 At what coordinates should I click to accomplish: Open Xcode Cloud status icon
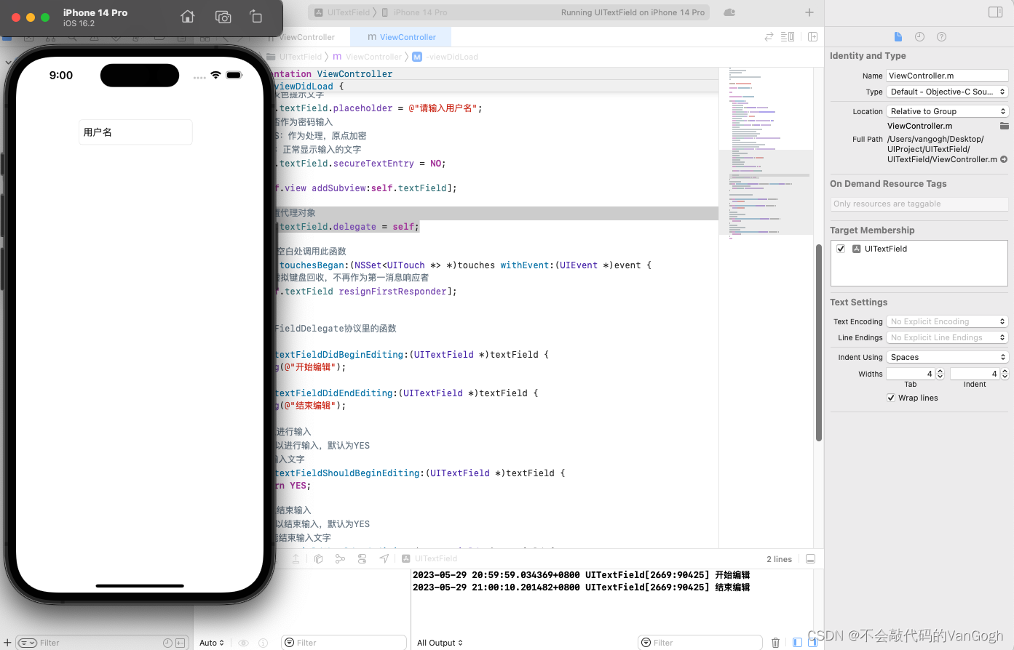[x=729, y=12]
